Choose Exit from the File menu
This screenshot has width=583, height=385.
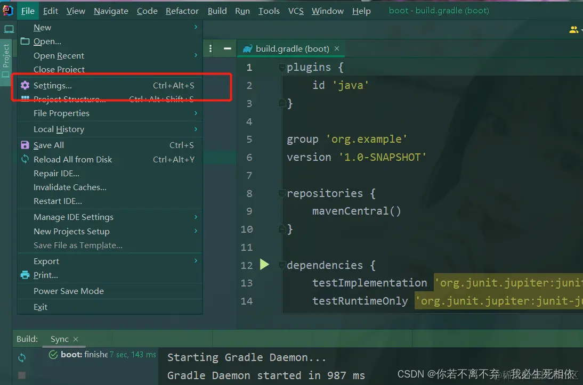click(110, 307)
